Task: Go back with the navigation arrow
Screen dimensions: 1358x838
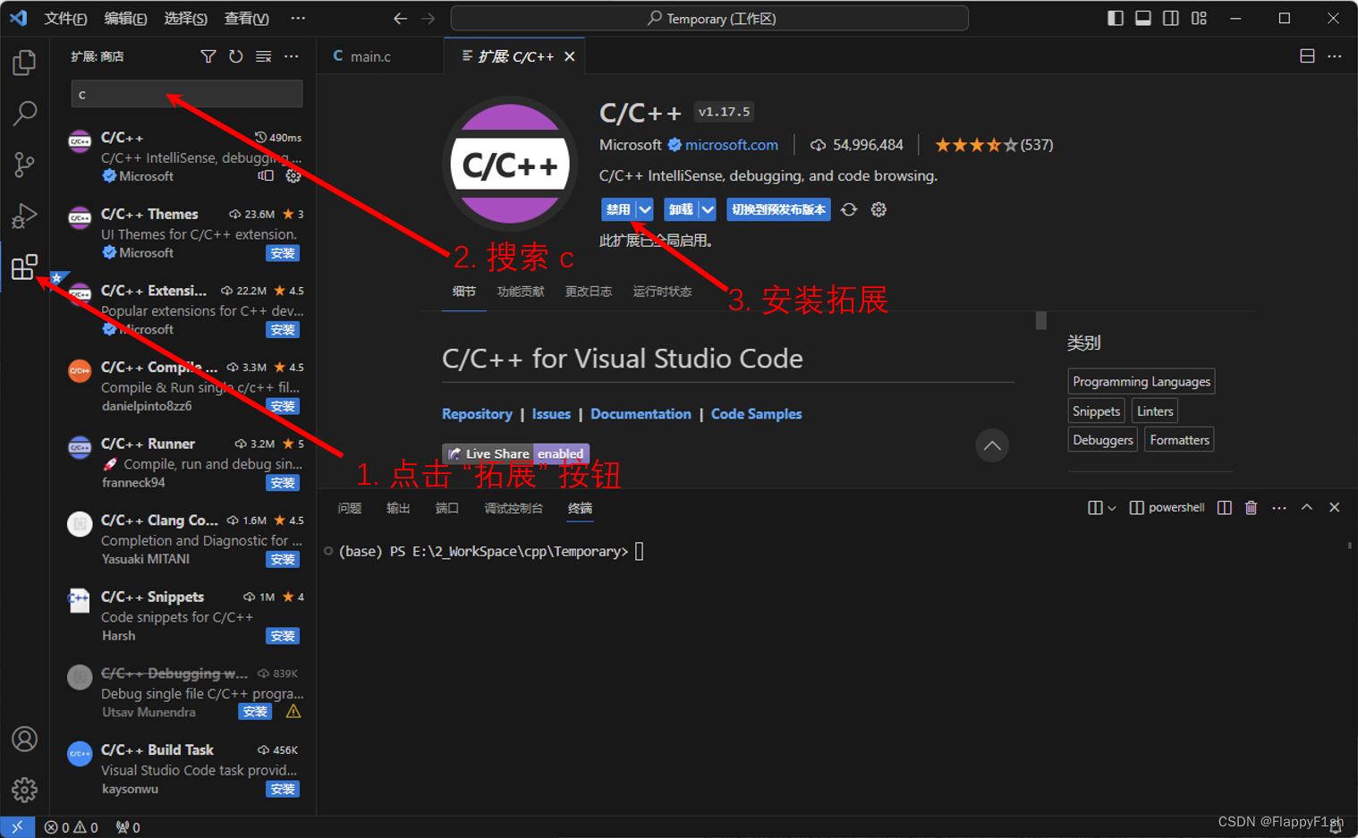Action: pos(401,19)
